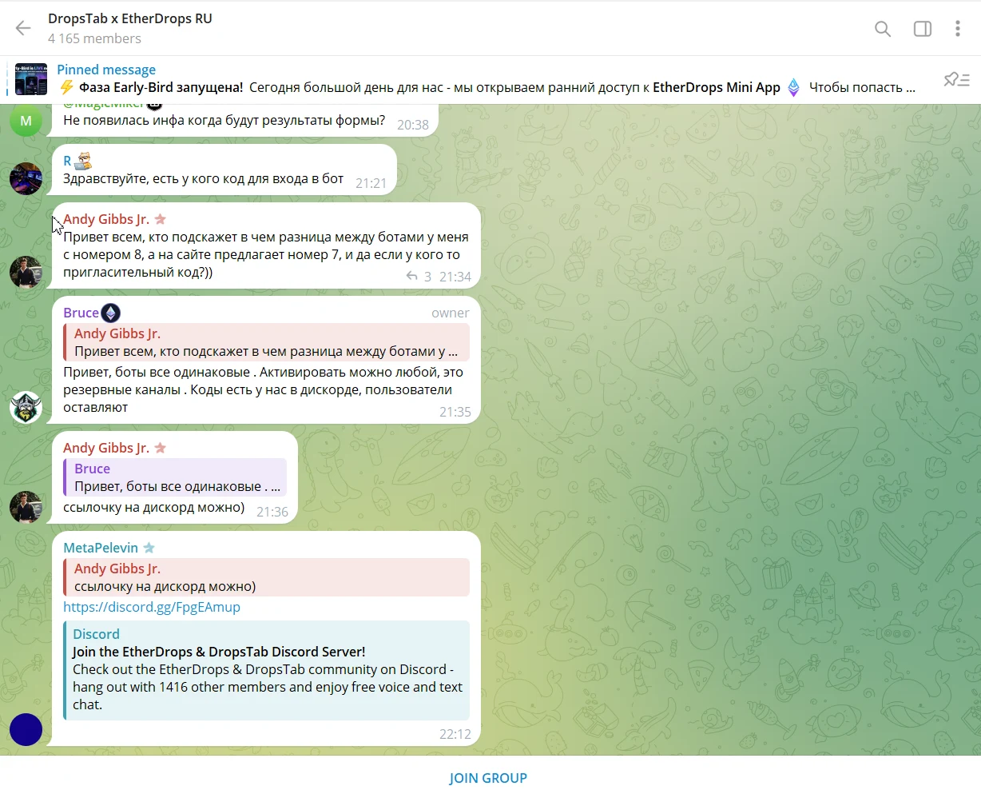Click the 21:35 timestamp on Bruce's reply

click(455, 412)
